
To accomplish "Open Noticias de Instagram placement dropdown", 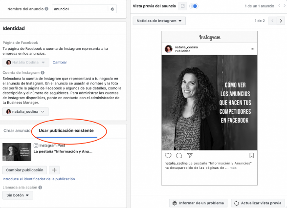I will point(159,21).
